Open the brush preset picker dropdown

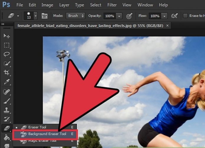click(x=36, y=16)
